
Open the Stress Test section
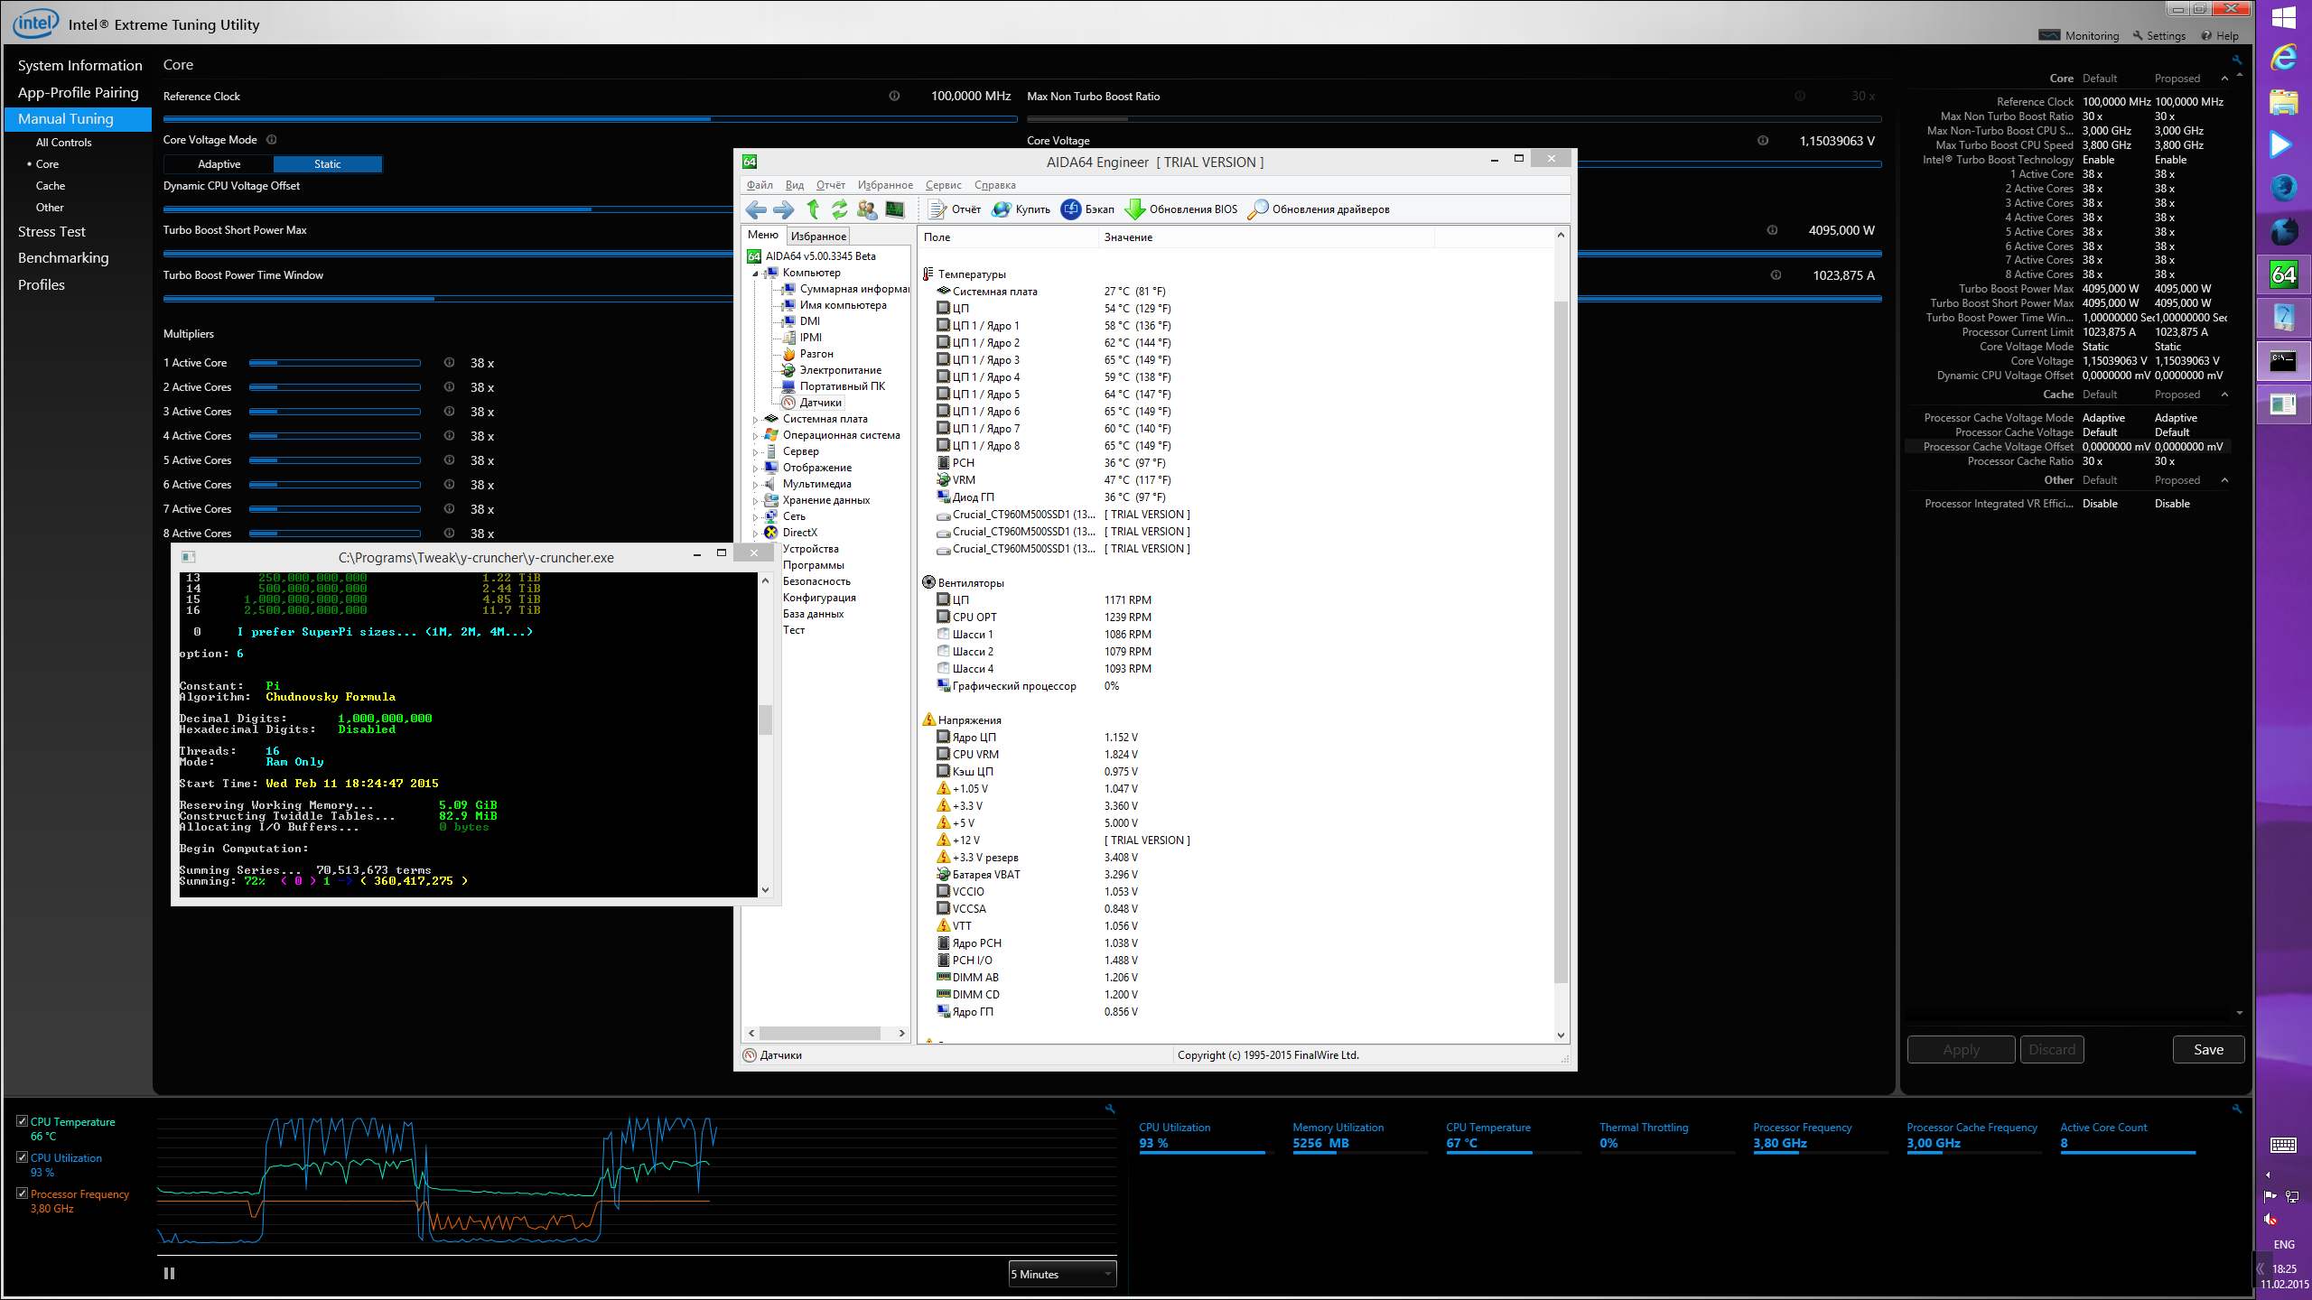pyautogui.click(x=51, y=232)
